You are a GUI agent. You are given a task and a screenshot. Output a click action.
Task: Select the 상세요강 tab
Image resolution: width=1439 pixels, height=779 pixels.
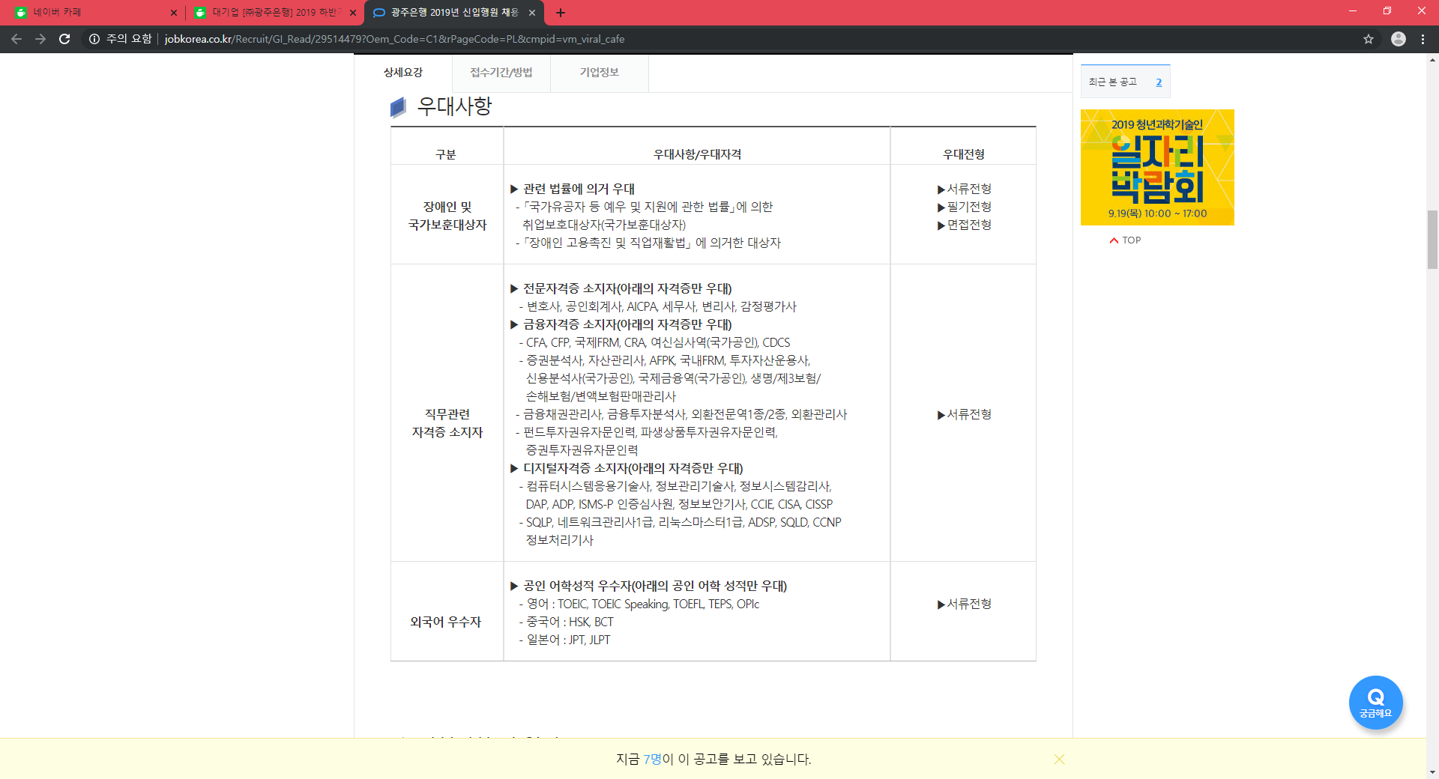point(403,73)
